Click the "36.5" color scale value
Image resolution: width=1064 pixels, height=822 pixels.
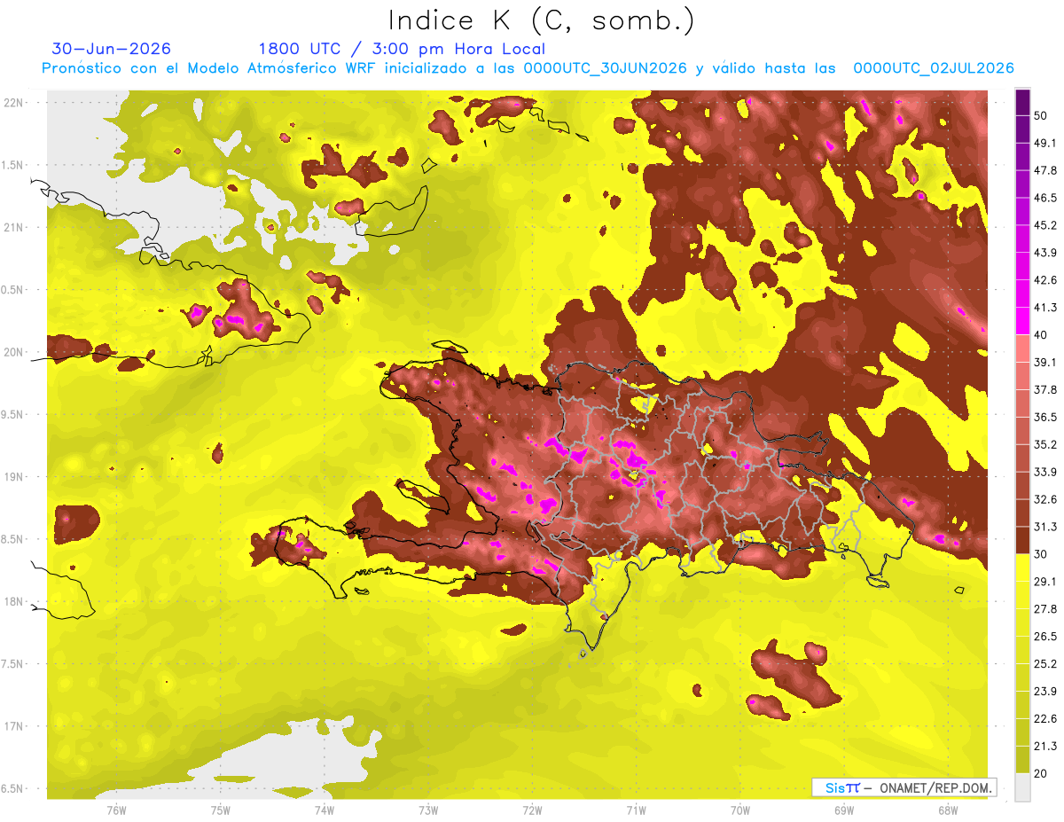pyautogui.click(x=1045, y=417)
